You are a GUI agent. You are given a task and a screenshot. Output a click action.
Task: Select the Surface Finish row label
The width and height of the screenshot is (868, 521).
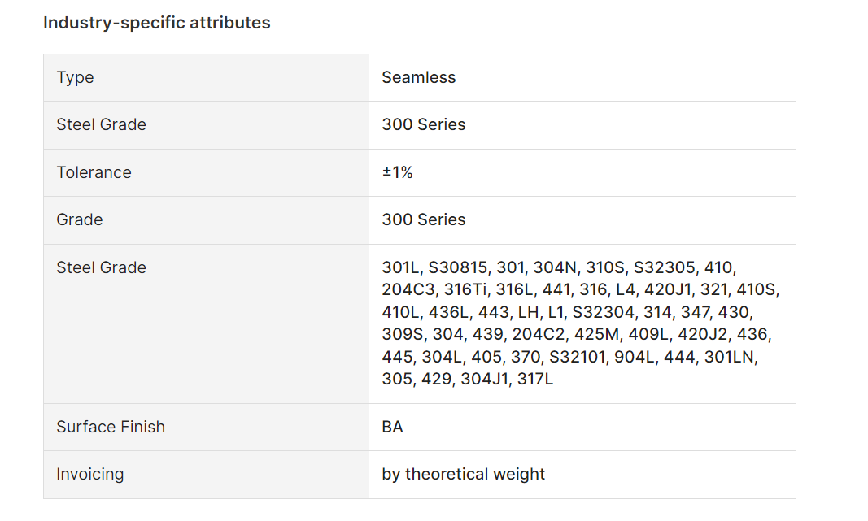(110, 427)
